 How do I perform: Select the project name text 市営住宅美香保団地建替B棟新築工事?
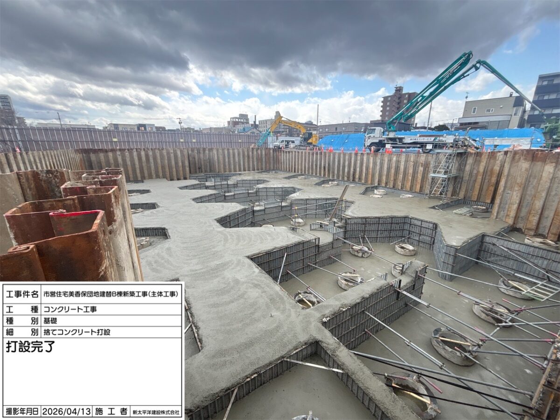pyautogui.click(x=111, y=294)
